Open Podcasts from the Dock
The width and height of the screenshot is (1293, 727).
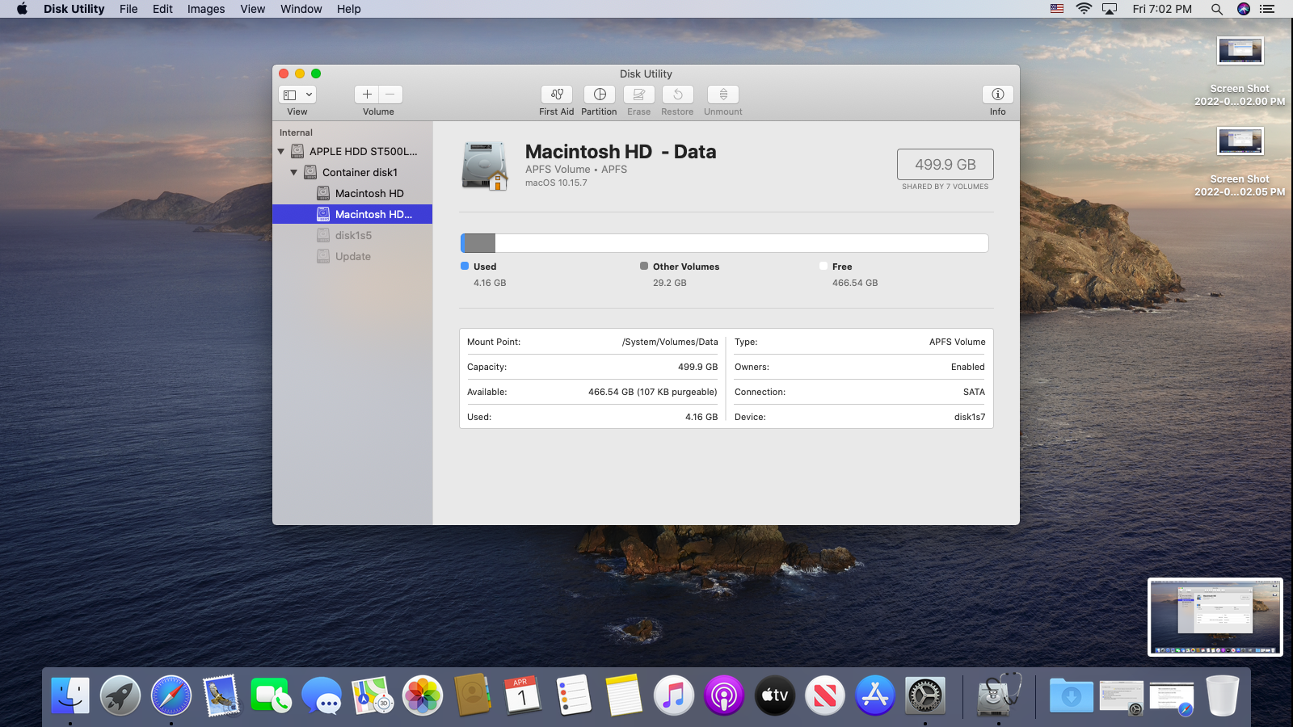pyautogui.click(x=724, y=695)
